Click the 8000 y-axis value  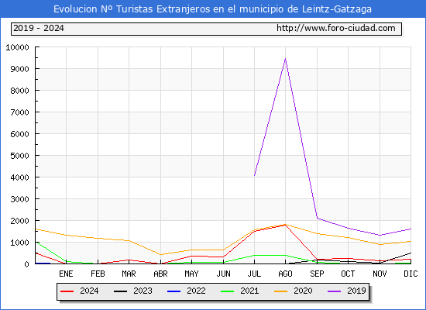coord(19,91)
